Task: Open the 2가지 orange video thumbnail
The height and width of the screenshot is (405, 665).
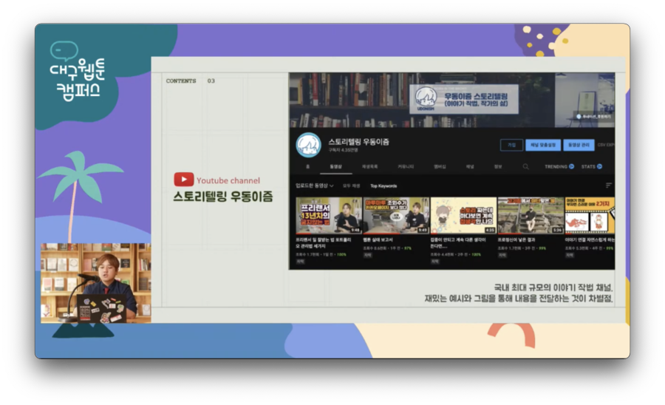Action: 590,216
